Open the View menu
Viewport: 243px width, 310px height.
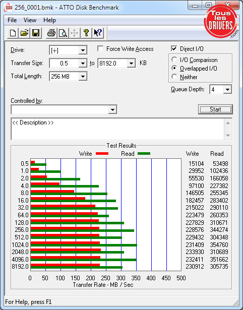click(30, 20)
